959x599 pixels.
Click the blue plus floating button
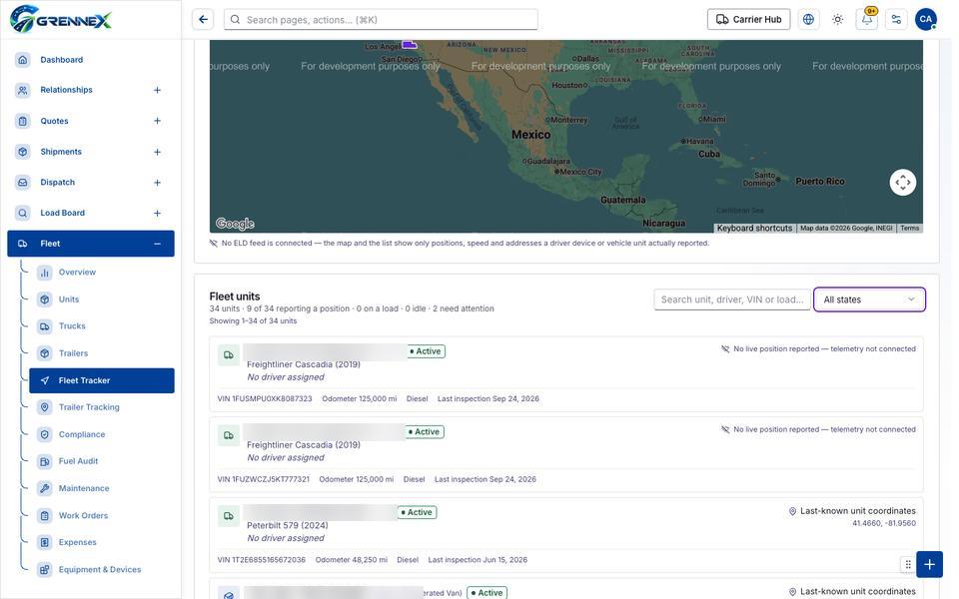[x=929, y=565]
